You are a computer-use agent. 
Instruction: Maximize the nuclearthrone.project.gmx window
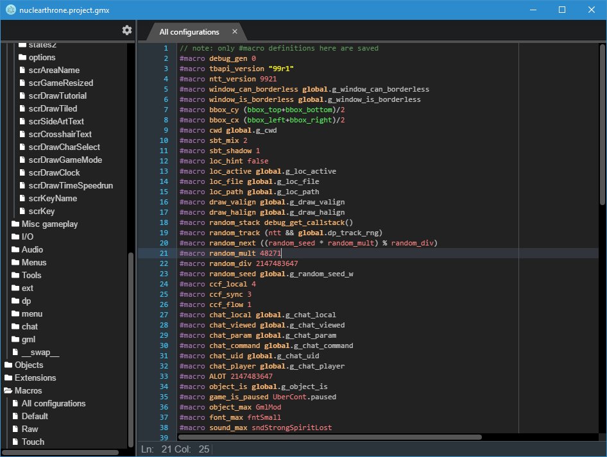click(562, 10)
